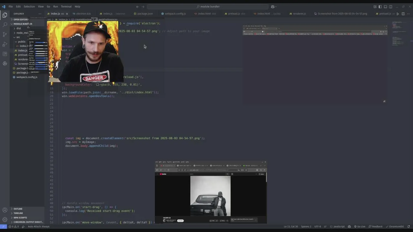Screen dimensions: 413x232
Task: Open the Go menu
Action: tap(48, 6)
